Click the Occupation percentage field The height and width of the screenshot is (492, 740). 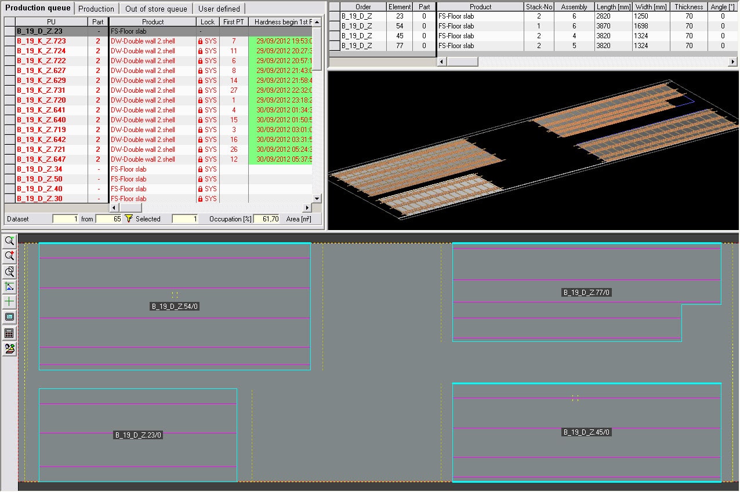[x=267, y=219]
